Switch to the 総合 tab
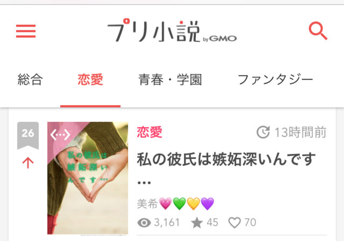Image resolution: width=344 pixels, height=241 pixels. [30, 79]
